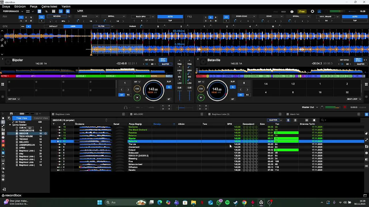Image resolution: width=369 pixels, height=207 pixels.
Task: Open the Dosya menu
Action: [6, 6]
